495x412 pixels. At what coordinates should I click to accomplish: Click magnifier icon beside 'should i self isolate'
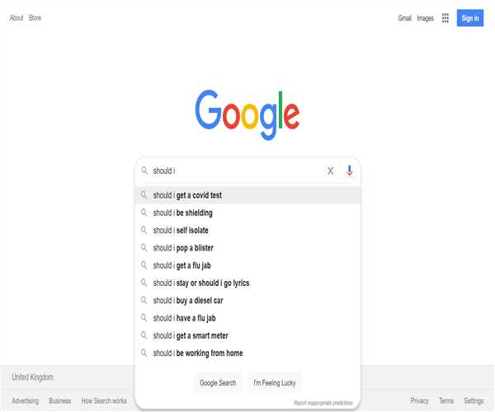pyautogui.click(x=144, y=231)
